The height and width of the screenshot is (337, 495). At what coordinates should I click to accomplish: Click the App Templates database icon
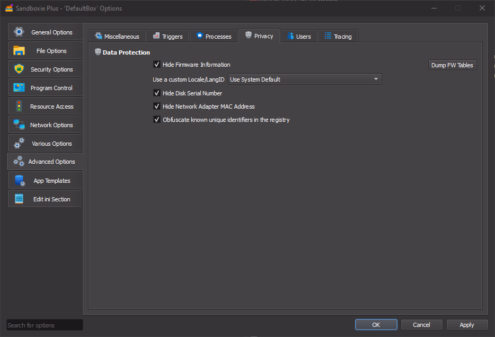[19, 181]
